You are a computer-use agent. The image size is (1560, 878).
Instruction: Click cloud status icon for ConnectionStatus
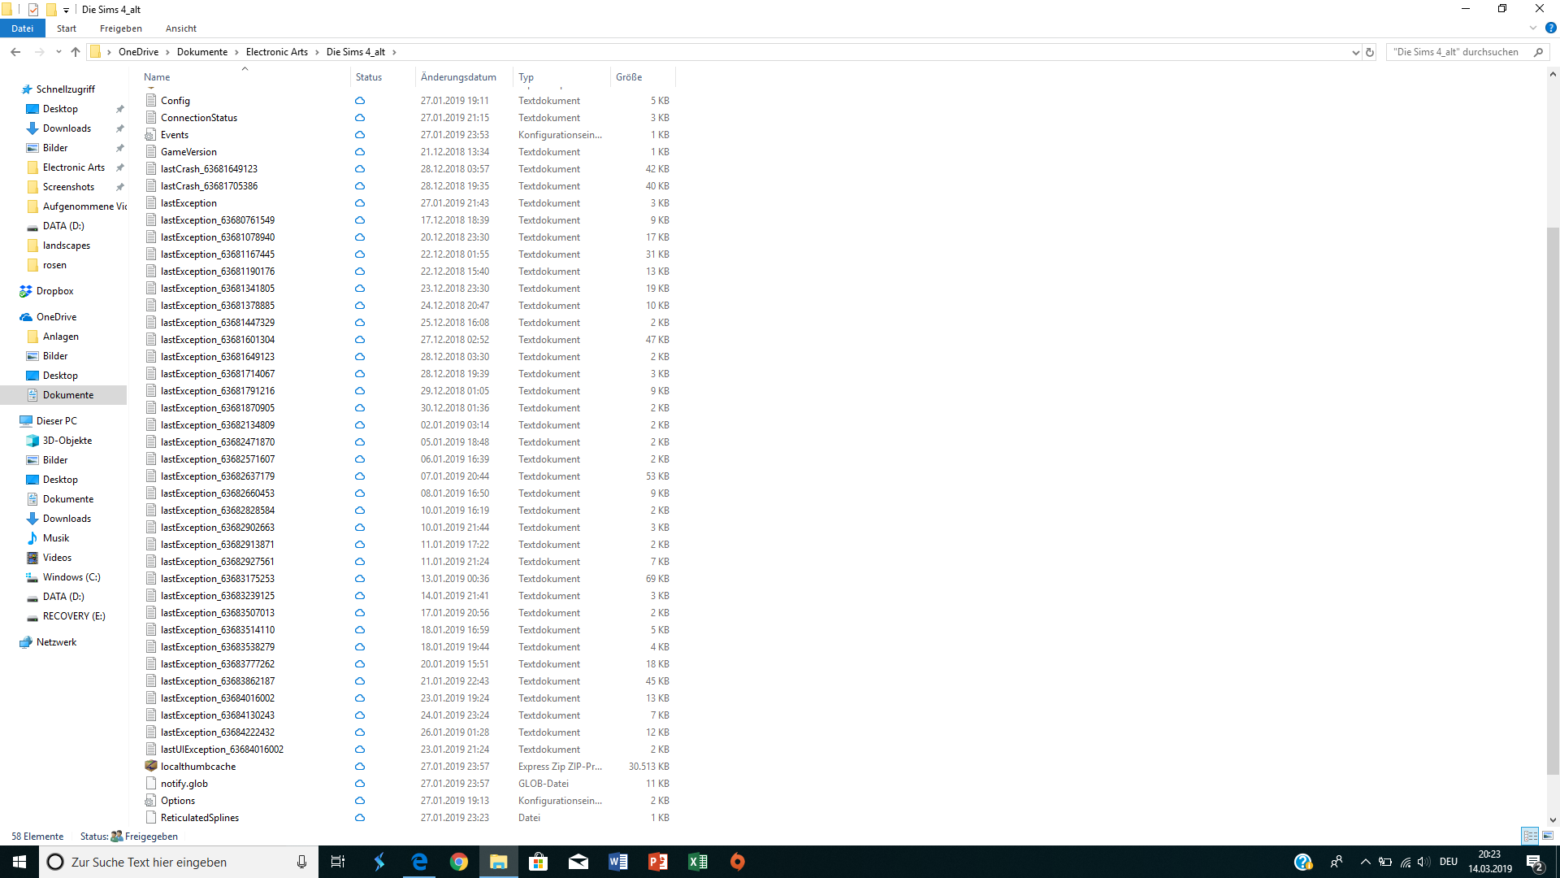click(360, 118)
